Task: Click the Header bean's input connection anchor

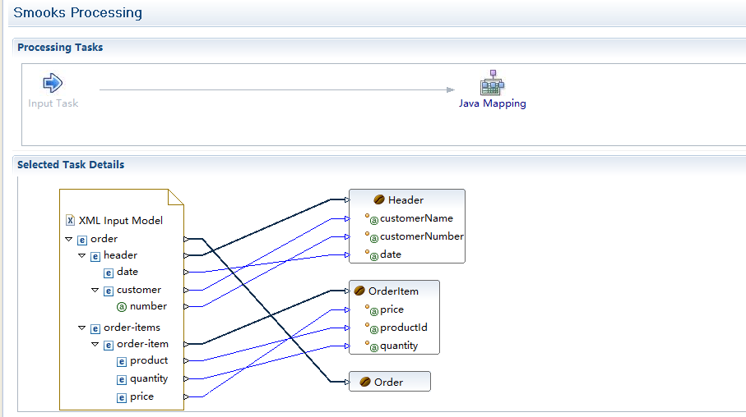Action: (347, 200)
